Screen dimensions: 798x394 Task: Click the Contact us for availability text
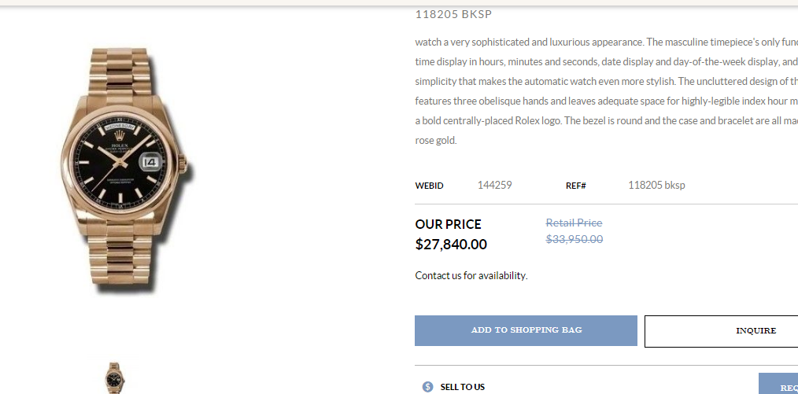point(471,275)
